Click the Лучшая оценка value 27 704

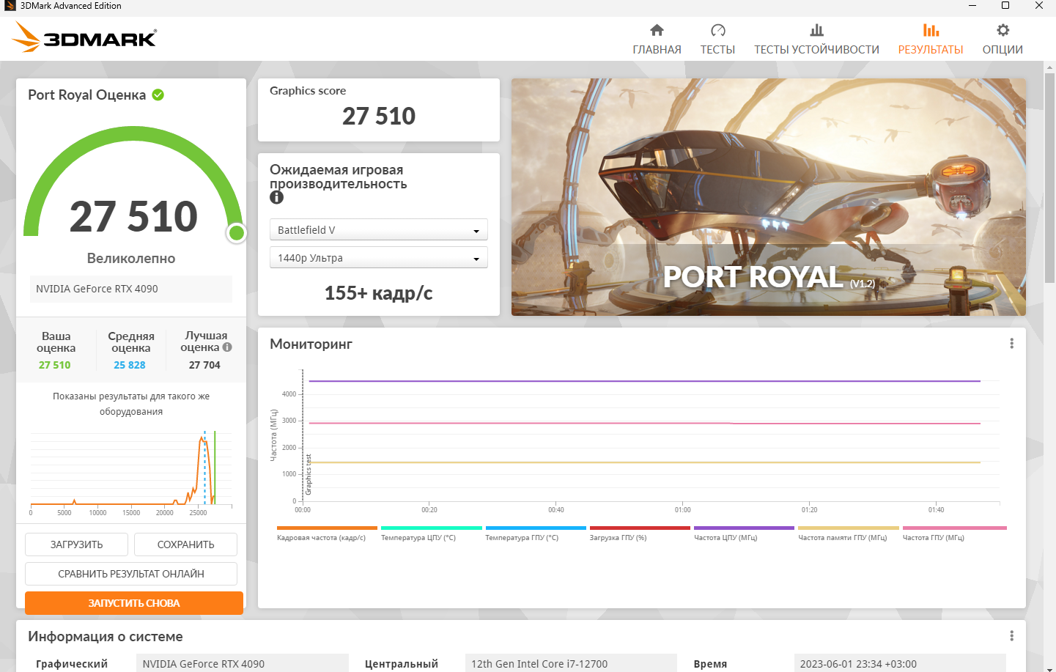[x=204, y=365]
